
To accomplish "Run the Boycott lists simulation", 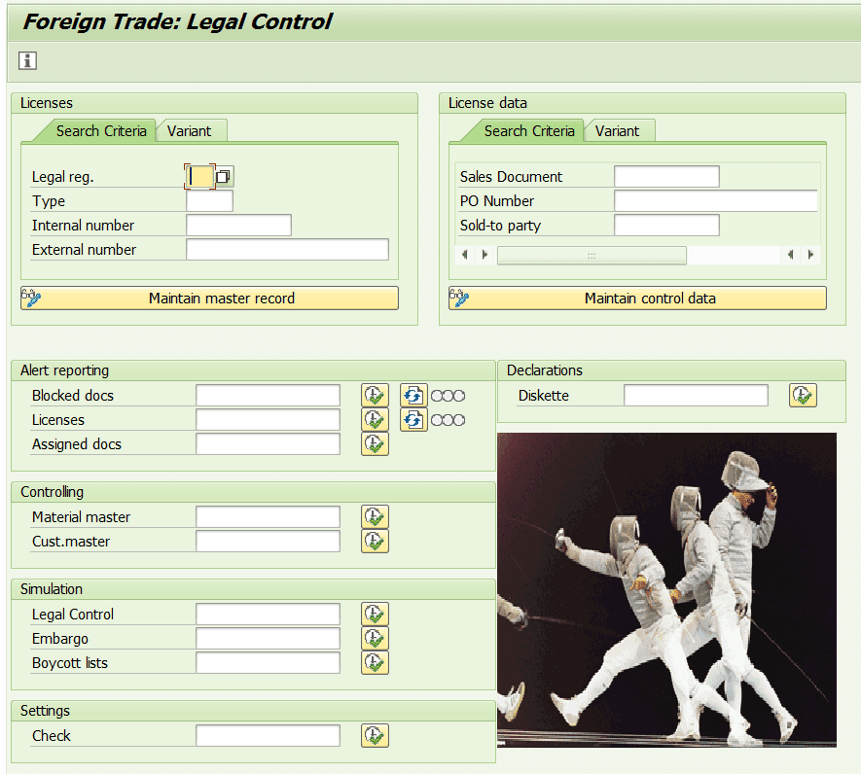I will coord(375,663).
